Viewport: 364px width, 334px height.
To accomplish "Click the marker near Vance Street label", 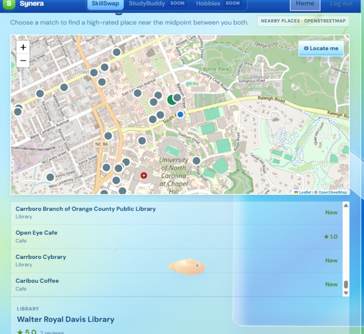I will click(x=50, y=177).
